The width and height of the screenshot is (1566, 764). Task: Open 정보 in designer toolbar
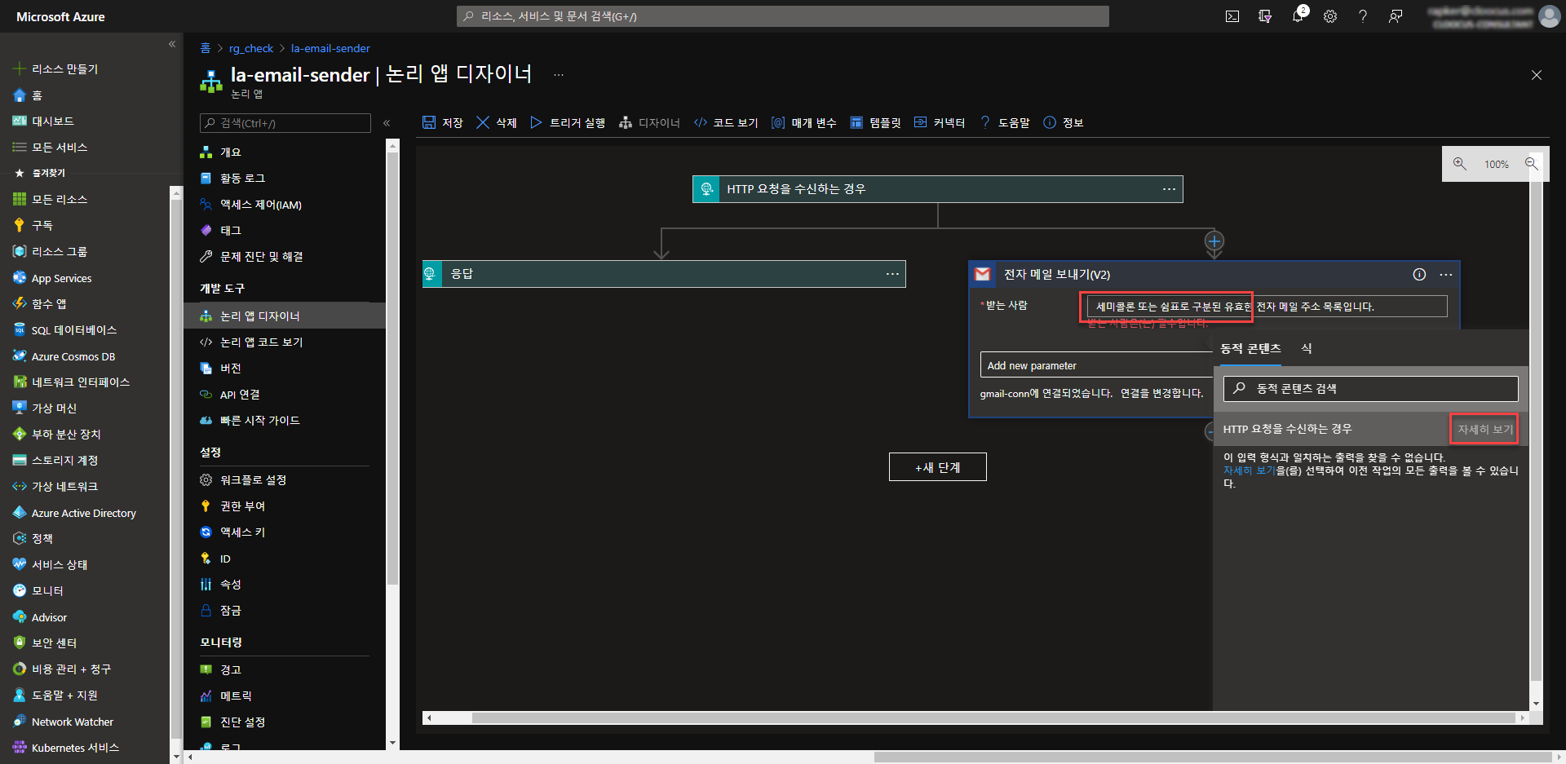pyautogui.click(x=1064, y=122)
